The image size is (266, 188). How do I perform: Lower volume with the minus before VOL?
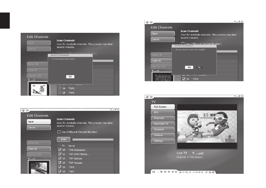click(x=183, y=172)
